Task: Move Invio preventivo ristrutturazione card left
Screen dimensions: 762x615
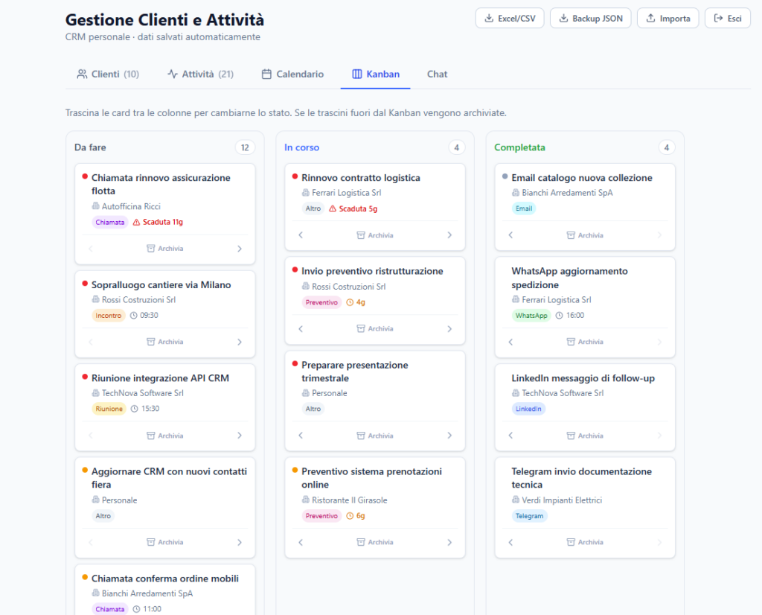Action: pyautogui.click(x=301, y=328)
